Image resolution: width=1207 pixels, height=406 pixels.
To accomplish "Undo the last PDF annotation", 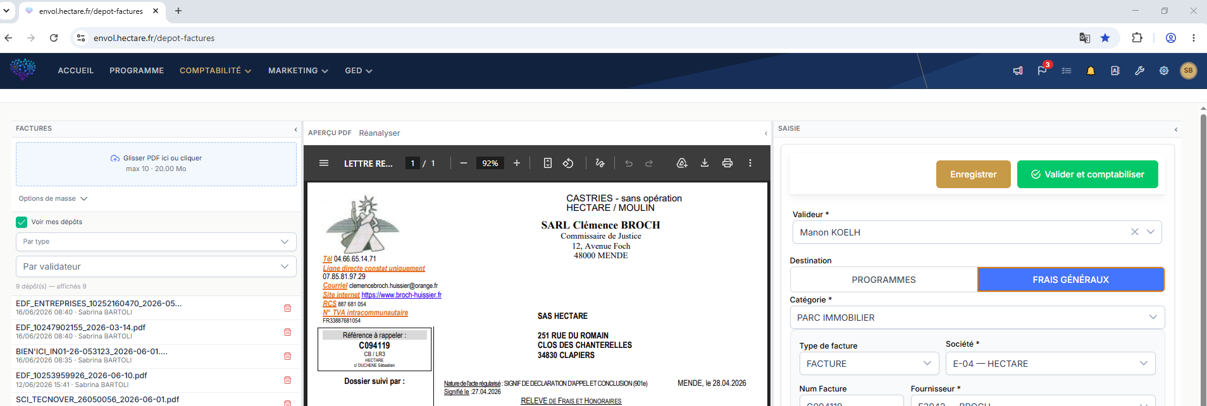I will coord(629,163).
